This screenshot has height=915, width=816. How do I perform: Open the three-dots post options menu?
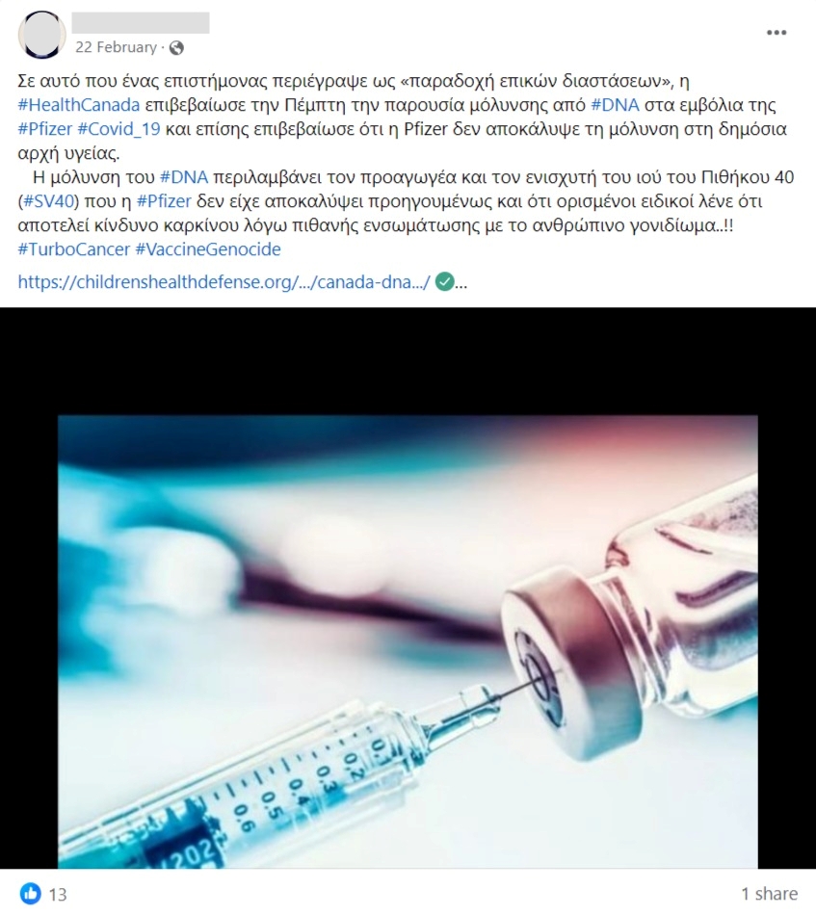click(776, 33)
